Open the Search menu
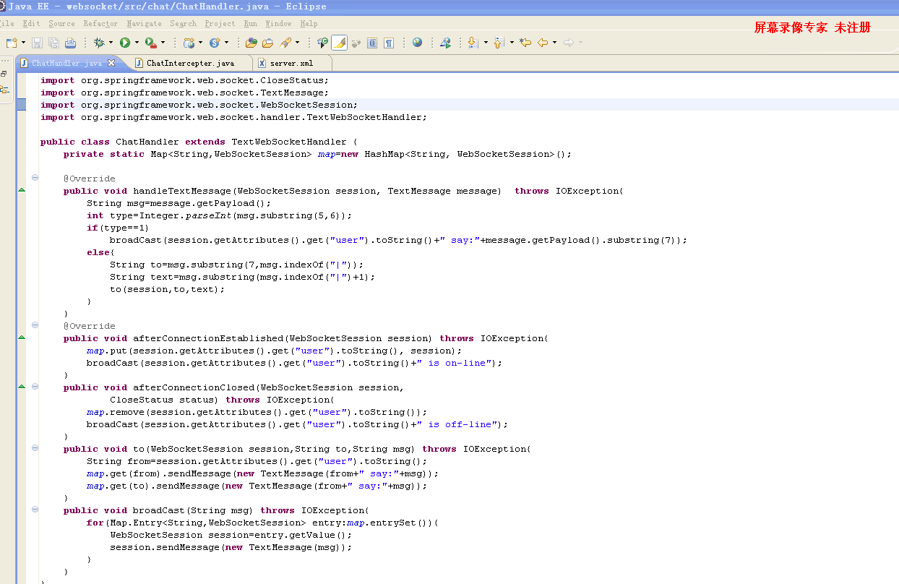This screenshot has width=899, height=584. pos(183,23)
